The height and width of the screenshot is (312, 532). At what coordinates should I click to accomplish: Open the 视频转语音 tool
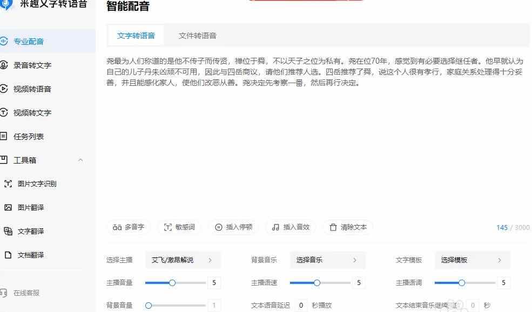32,89
